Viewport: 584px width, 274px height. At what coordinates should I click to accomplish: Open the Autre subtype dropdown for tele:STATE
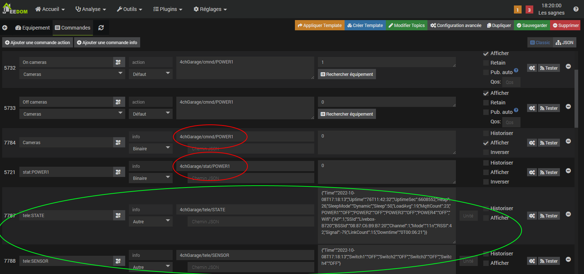pos(151,221)
